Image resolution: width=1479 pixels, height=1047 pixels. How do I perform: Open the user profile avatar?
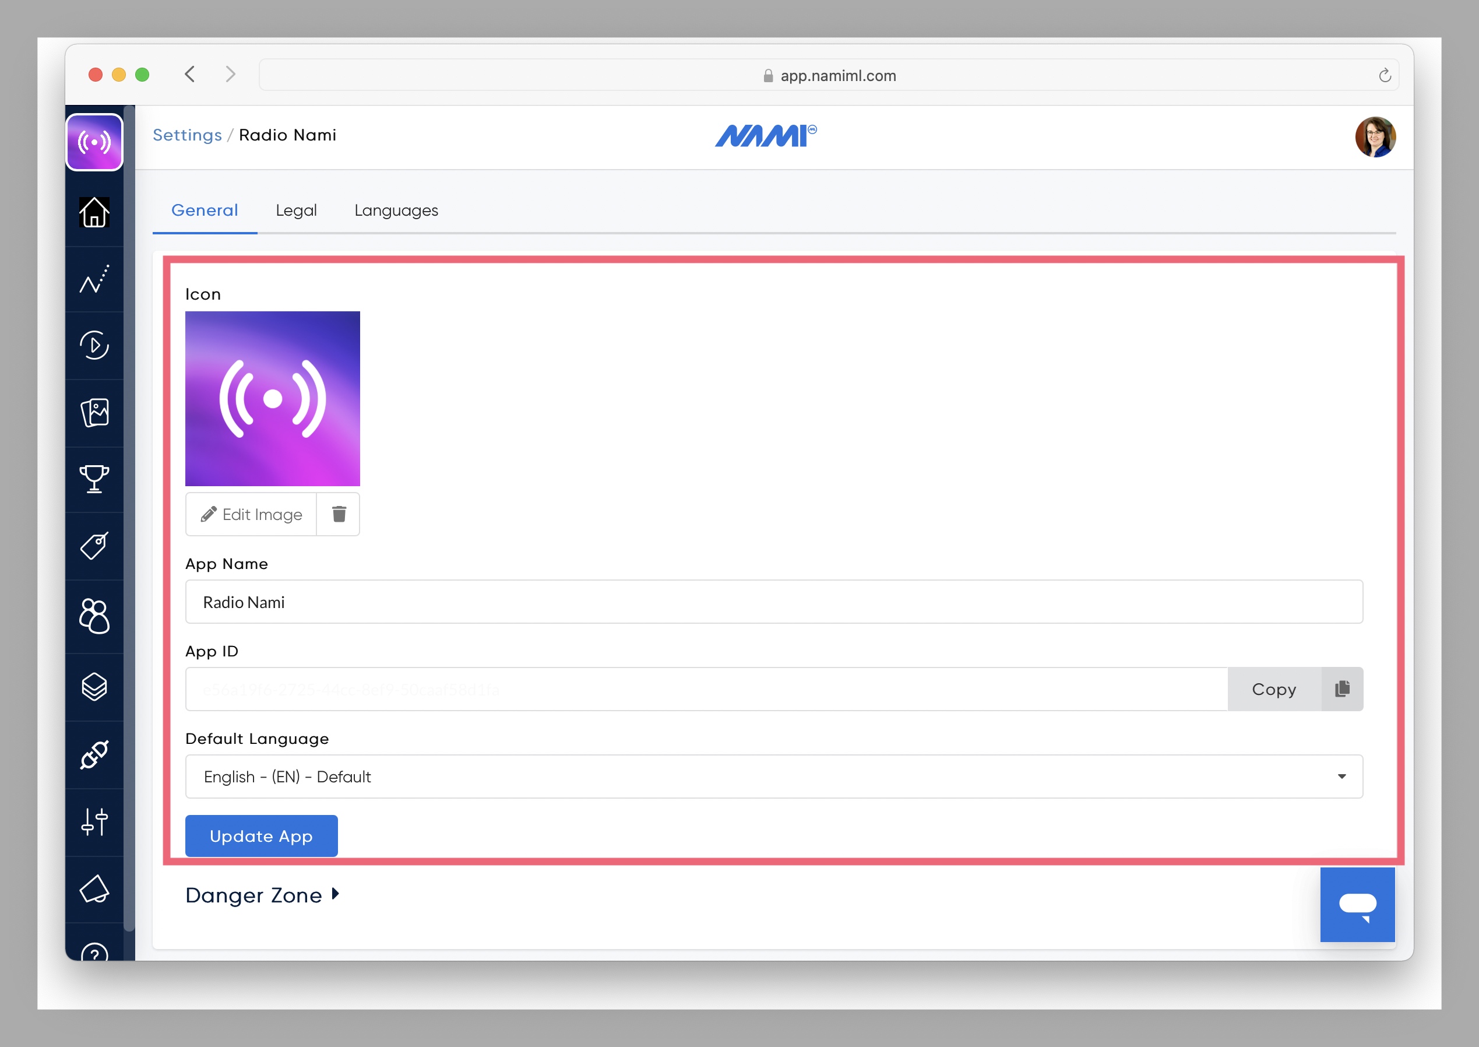point(1375,136)
